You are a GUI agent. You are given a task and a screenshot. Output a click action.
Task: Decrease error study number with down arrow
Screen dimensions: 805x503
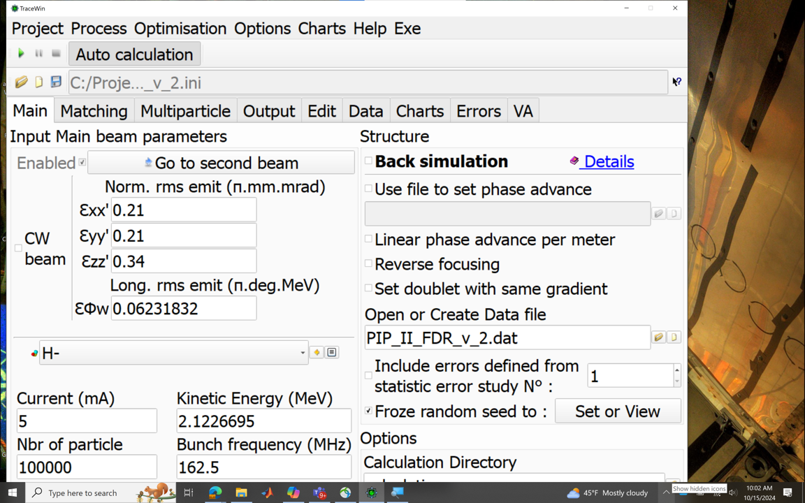click(x=676, y=381)
